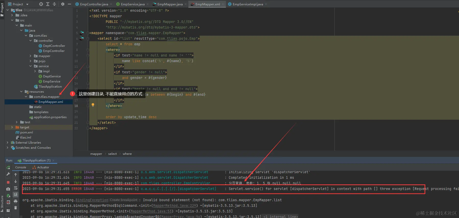
Task: Follow MapperMethod.java:53 link
Action: pyautogui.click(x=151, y=211)
